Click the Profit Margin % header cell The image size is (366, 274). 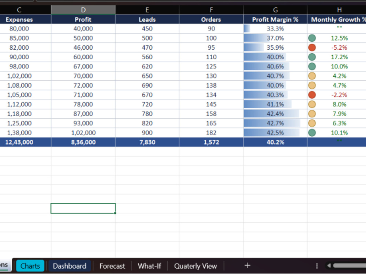coord(275,19)
